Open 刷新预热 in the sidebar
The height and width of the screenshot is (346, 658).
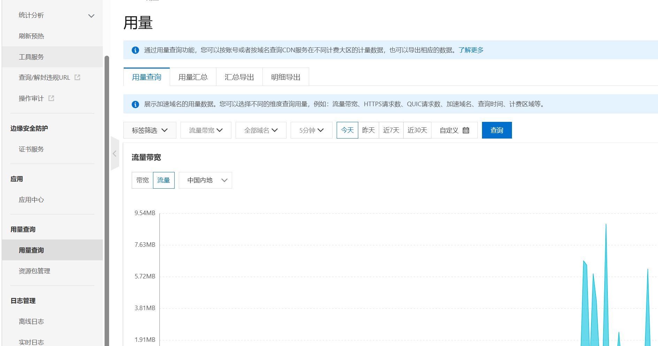(x=31, y=36)
